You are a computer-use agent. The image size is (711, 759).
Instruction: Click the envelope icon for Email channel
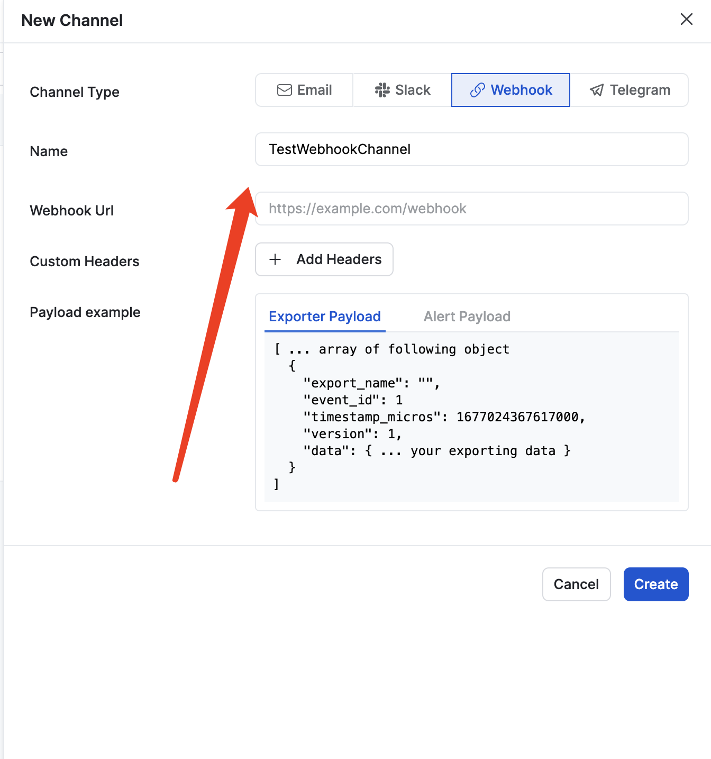284,90
